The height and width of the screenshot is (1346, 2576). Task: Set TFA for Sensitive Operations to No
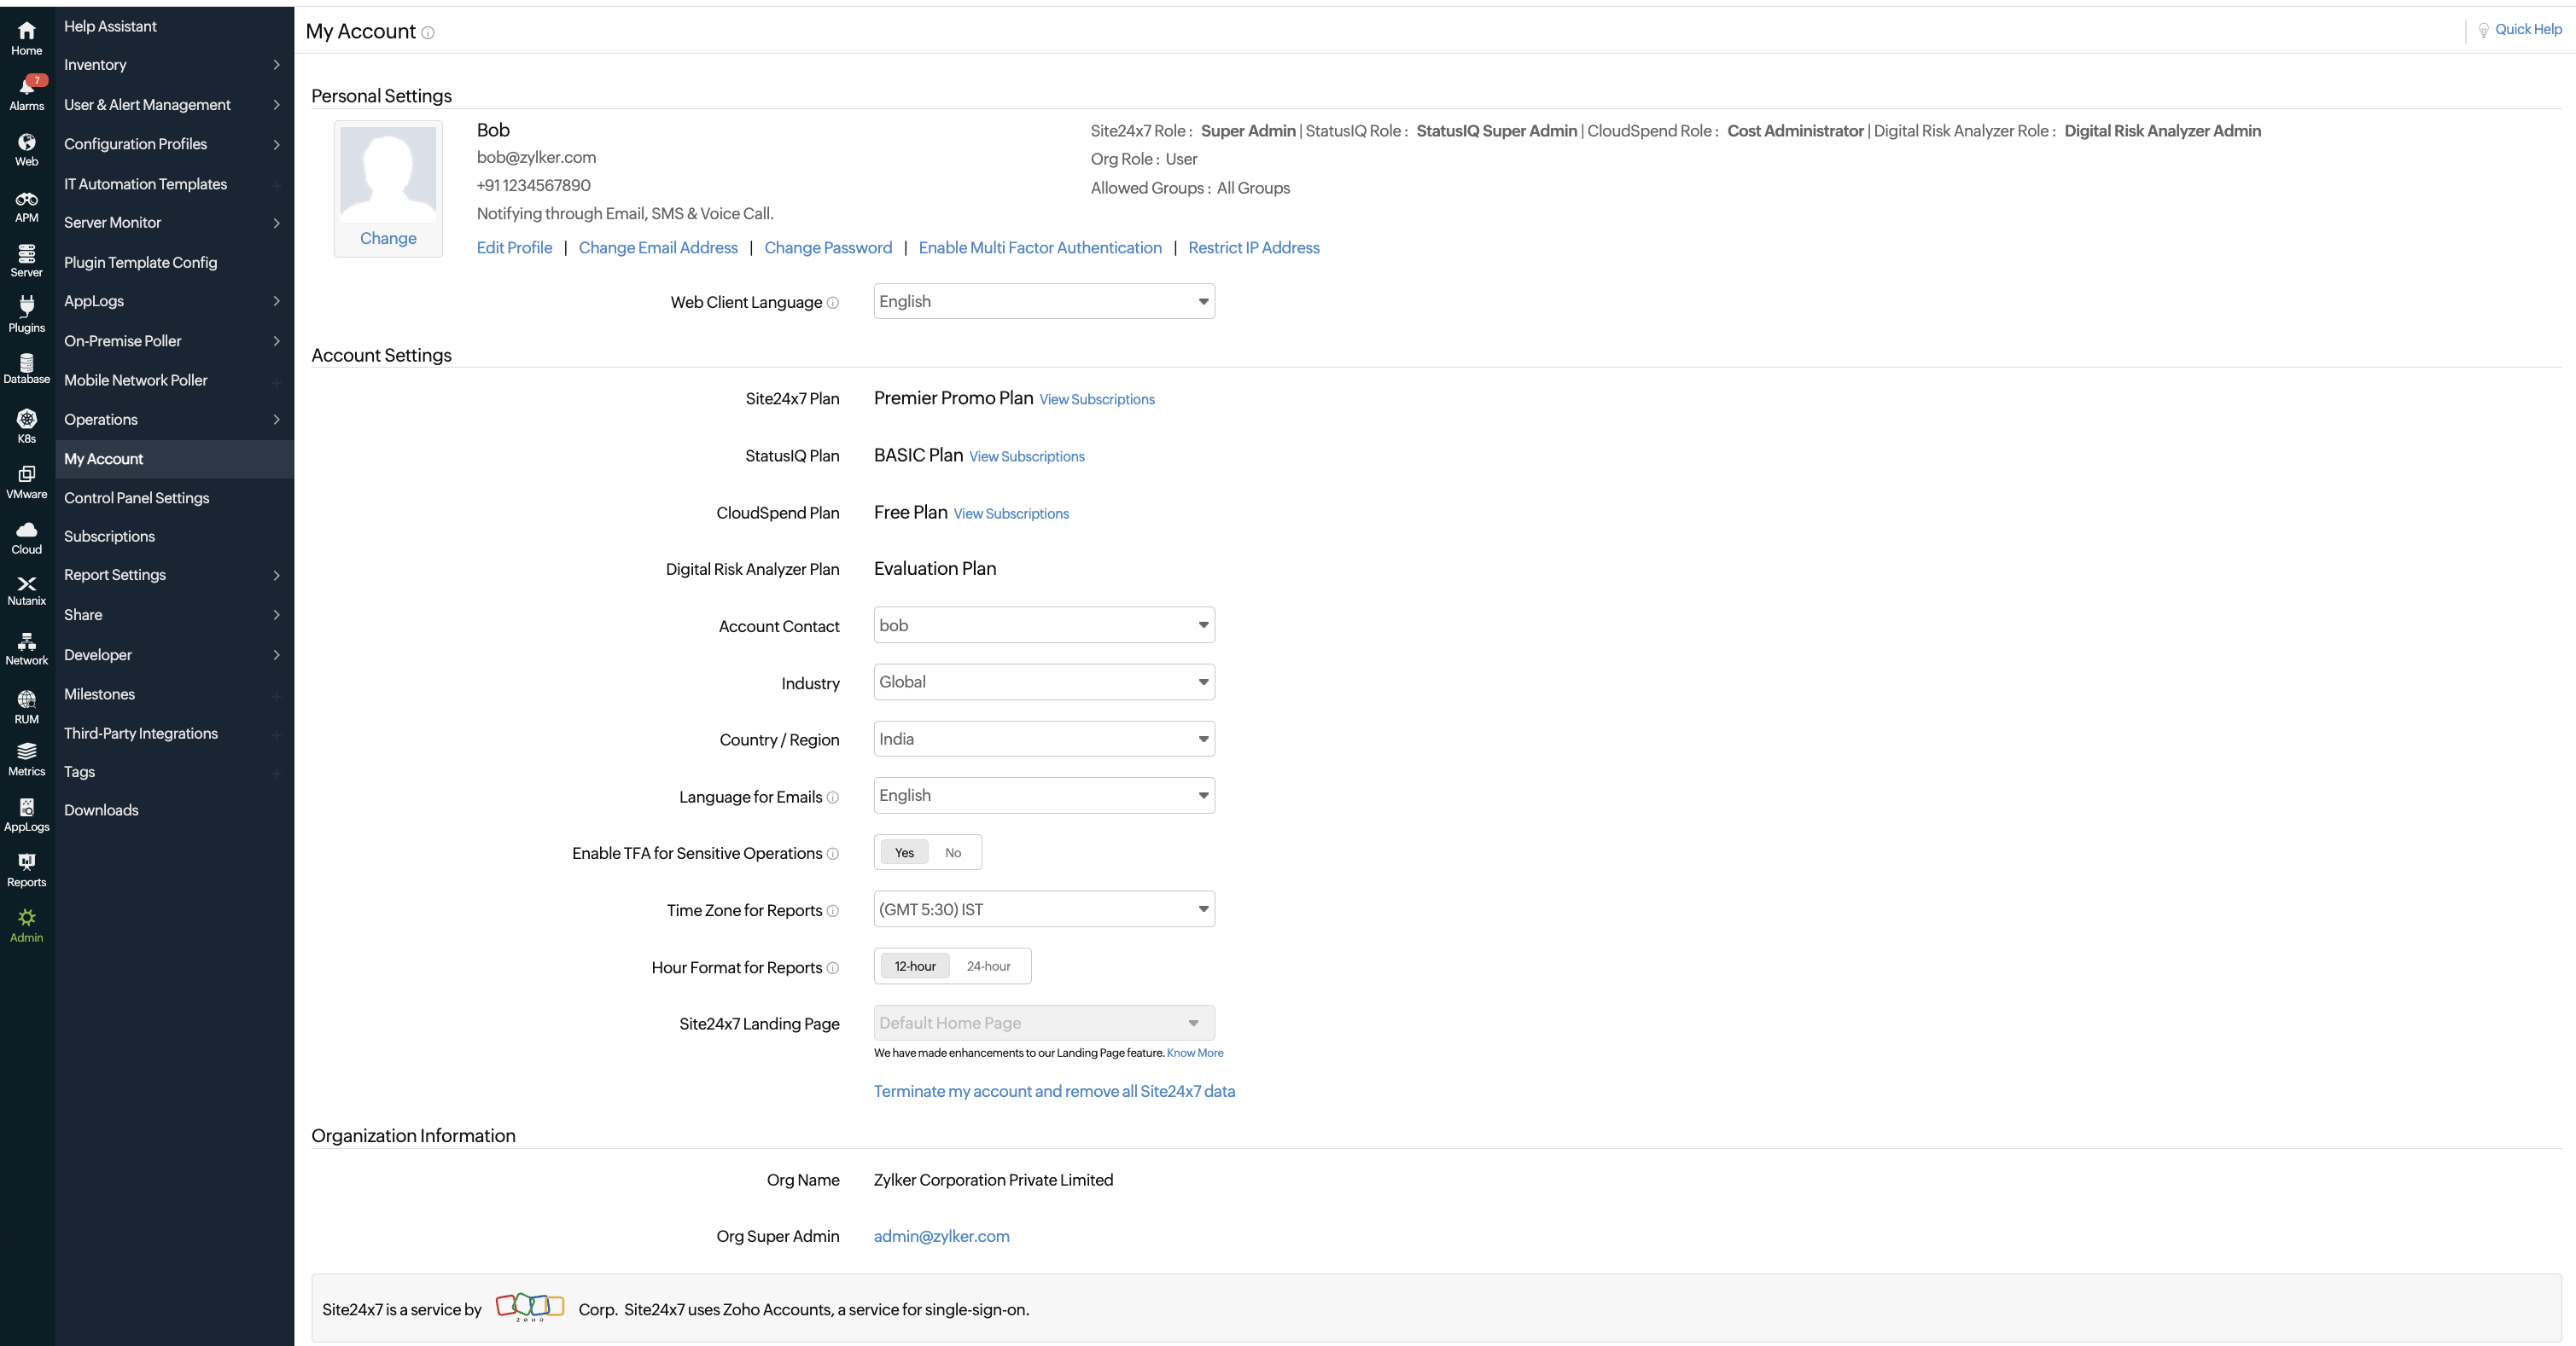tap(953, 852)
